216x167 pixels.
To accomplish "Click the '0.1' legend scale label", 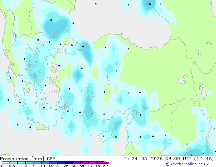I will click(4, 166).
